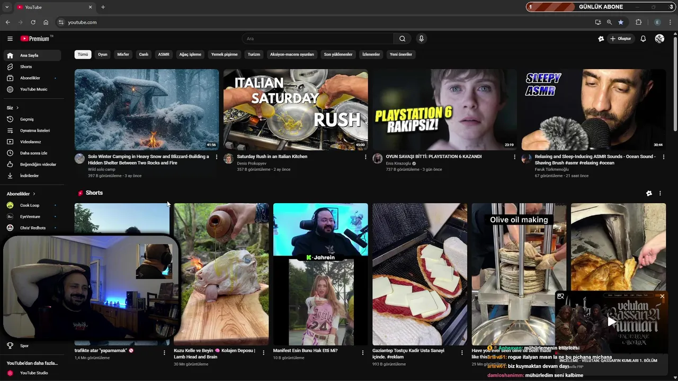
Task: Open the notifications bell
Action: (643, 39)
